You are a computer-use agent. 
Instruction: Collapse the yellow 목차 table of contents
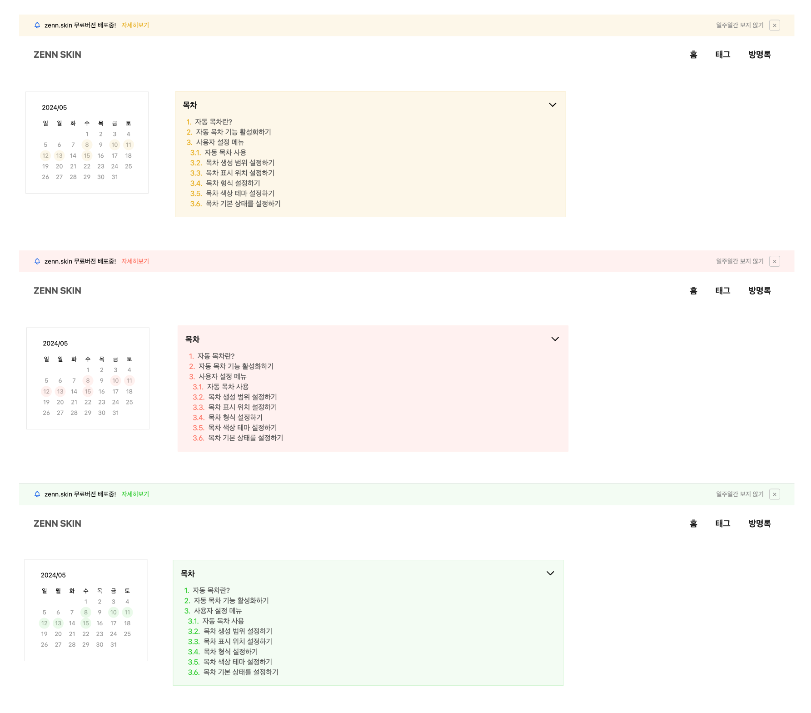(552, 105)
